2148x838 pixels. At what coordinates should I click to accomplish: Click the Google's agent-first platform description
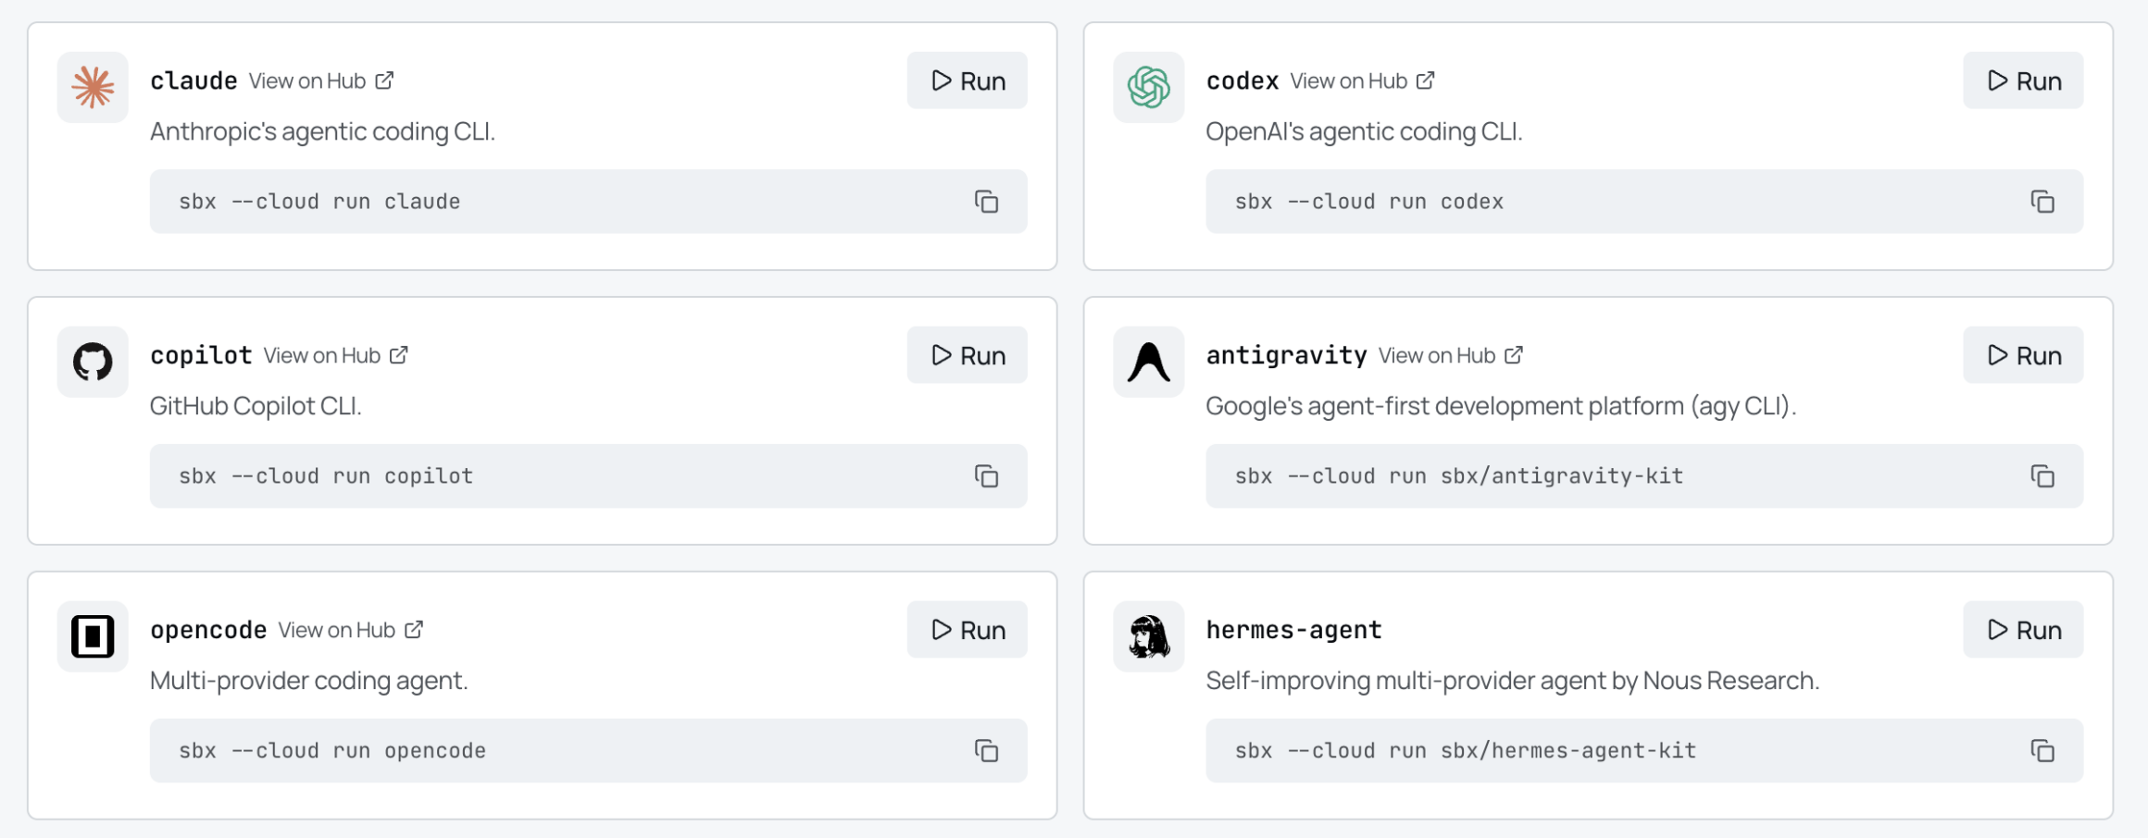1501,407
